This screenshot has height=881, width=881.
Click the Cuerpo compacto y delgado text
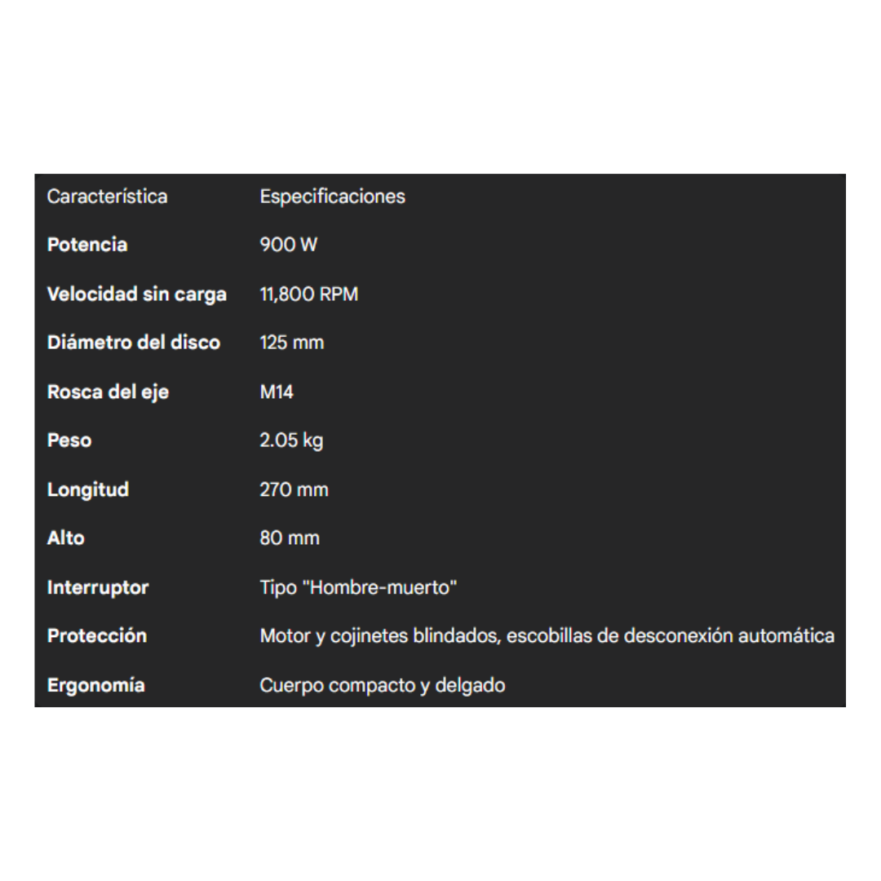tap(382, 685)
